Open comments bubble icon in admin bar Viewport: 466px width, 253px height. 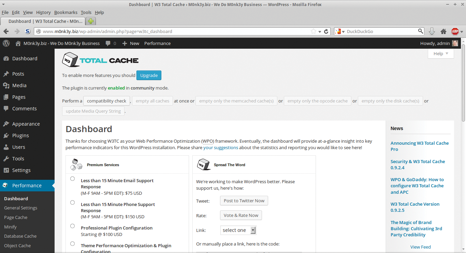tap(108, 44)
